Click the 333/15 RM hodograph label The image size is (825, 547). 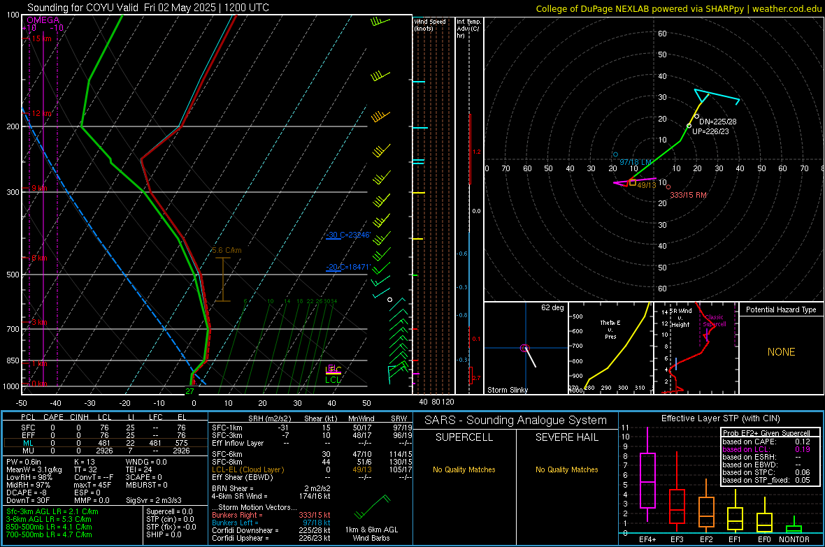pos(688,195)
